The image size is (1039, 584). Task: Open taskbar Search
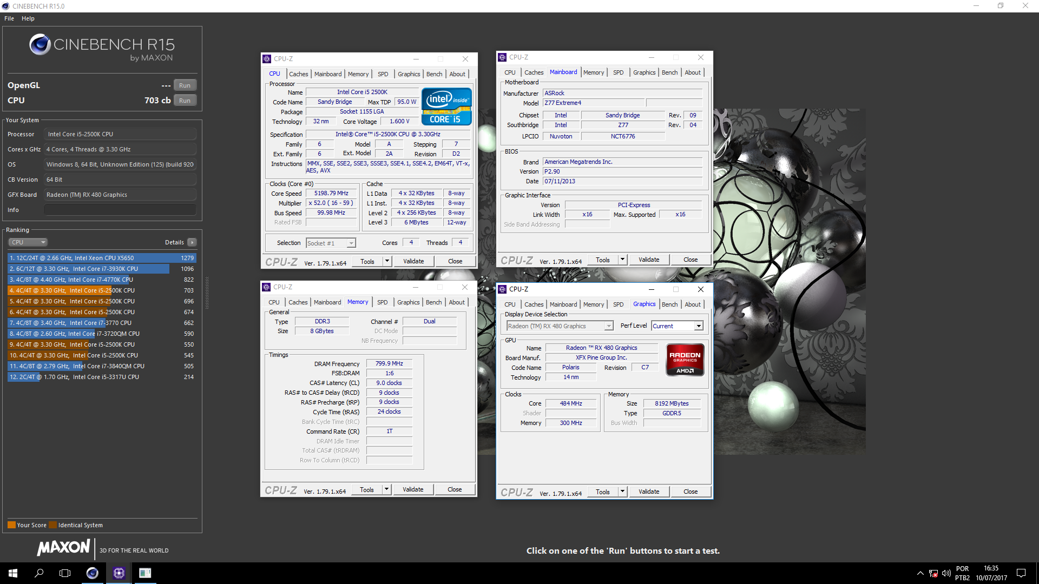(39, 573)
